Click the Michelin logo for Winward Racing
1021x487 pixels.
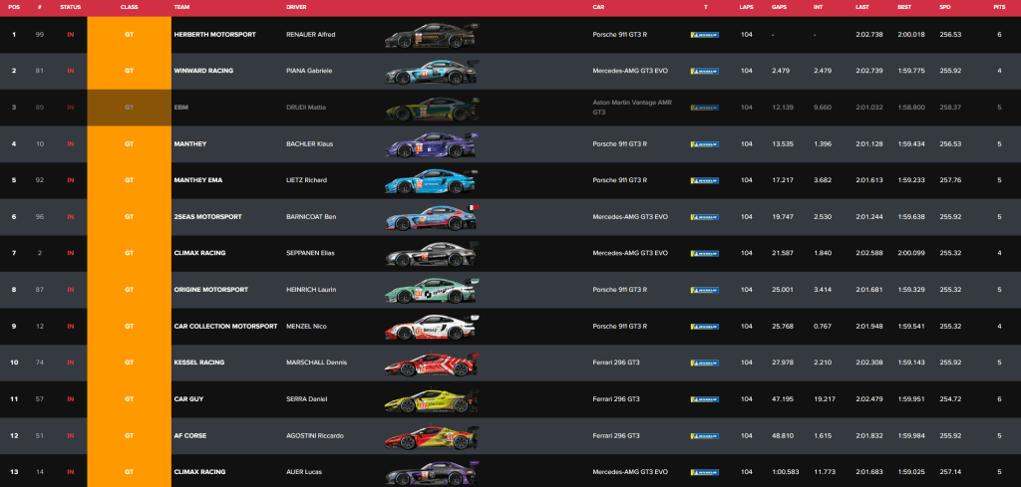pos(705,71)
